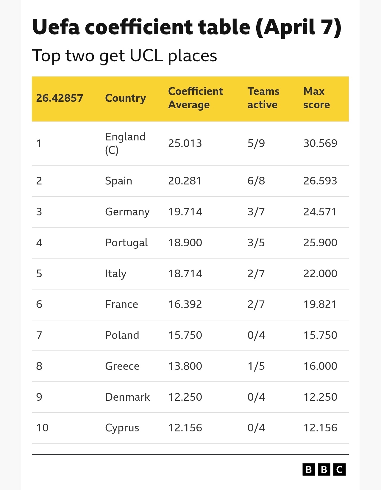Click the Portugal country name
Viewport: 381px width, 490px height.
(x=126, y=243)
